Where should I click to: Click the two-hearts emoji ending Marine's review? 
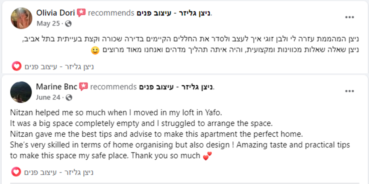(x=207, y=156)
